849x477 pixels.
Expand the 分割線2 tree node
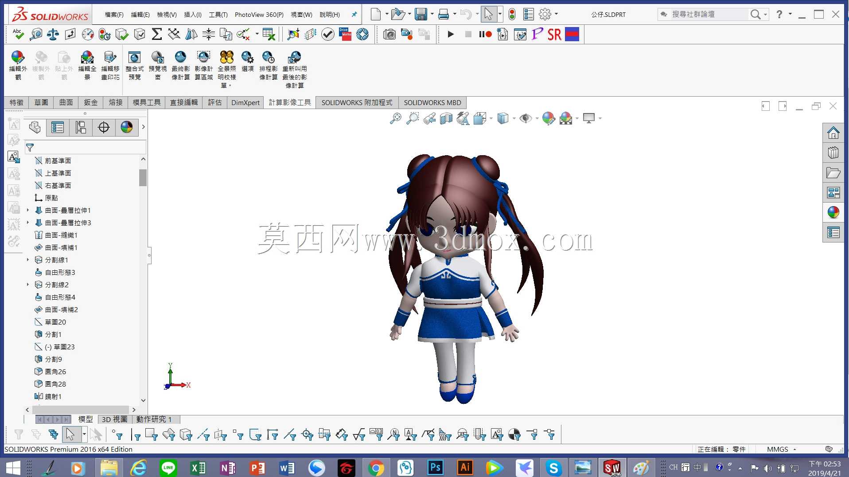coord(28,285)
